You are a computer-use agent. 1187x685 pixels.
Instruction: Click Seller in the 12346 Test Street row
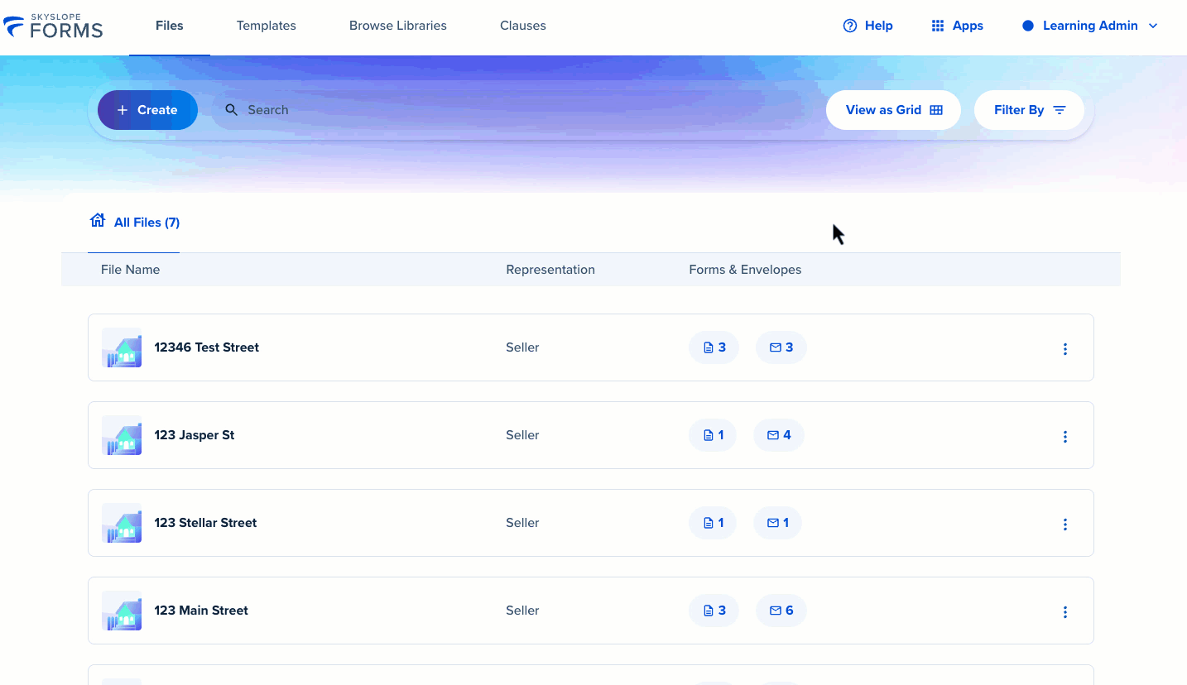coord(522,347)
